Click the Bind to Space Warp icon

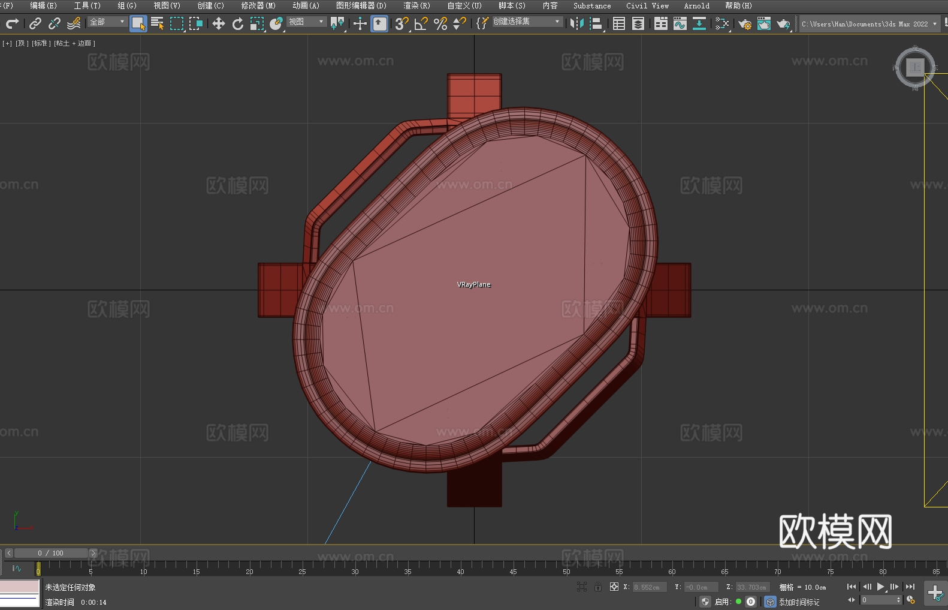74,23
